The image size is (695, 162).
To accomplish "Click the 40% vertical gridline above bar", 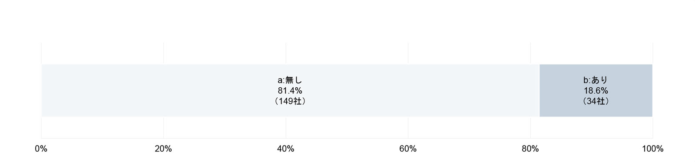I will click(x=286, y=53).
